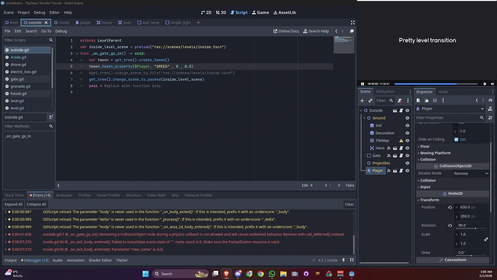
Task: Click Collapse All errors button
Action: coord(36,204)
